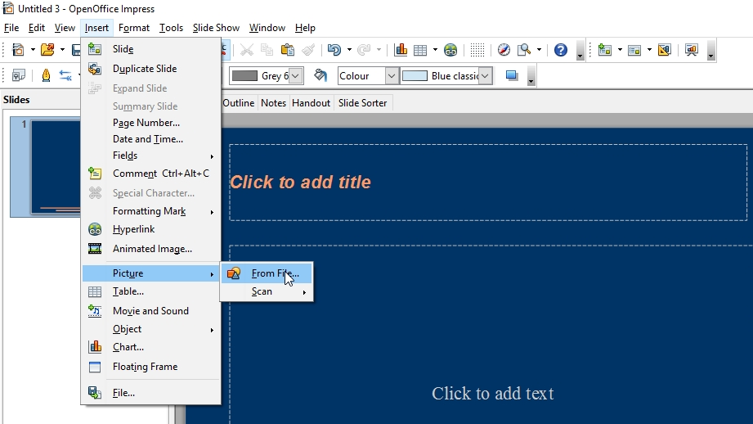This screenshot has width=753, height=424.
Task: Open the View menu
Action: (65, 28)
